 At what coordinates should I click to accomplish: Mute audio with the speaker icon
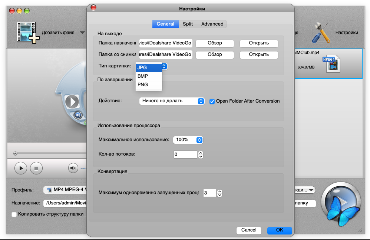pyautogui.click(x=73, y=168)
